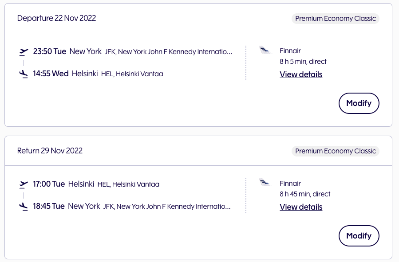The image size is (399, 262).
Task: Click HEL, Helsinki Vantaa on the return flight
Action: pos(128,184)
